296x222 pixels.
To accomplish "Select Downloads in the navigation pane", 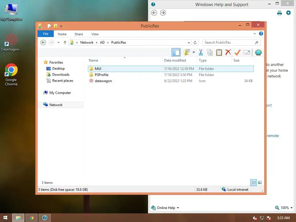I will (x=61, y=74).
